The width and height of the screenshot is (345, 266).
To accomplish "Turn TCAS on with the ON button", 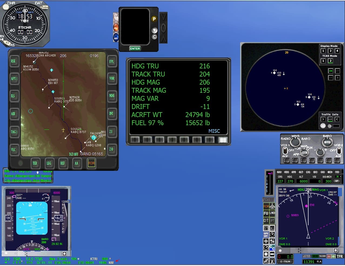I will 330,71.
